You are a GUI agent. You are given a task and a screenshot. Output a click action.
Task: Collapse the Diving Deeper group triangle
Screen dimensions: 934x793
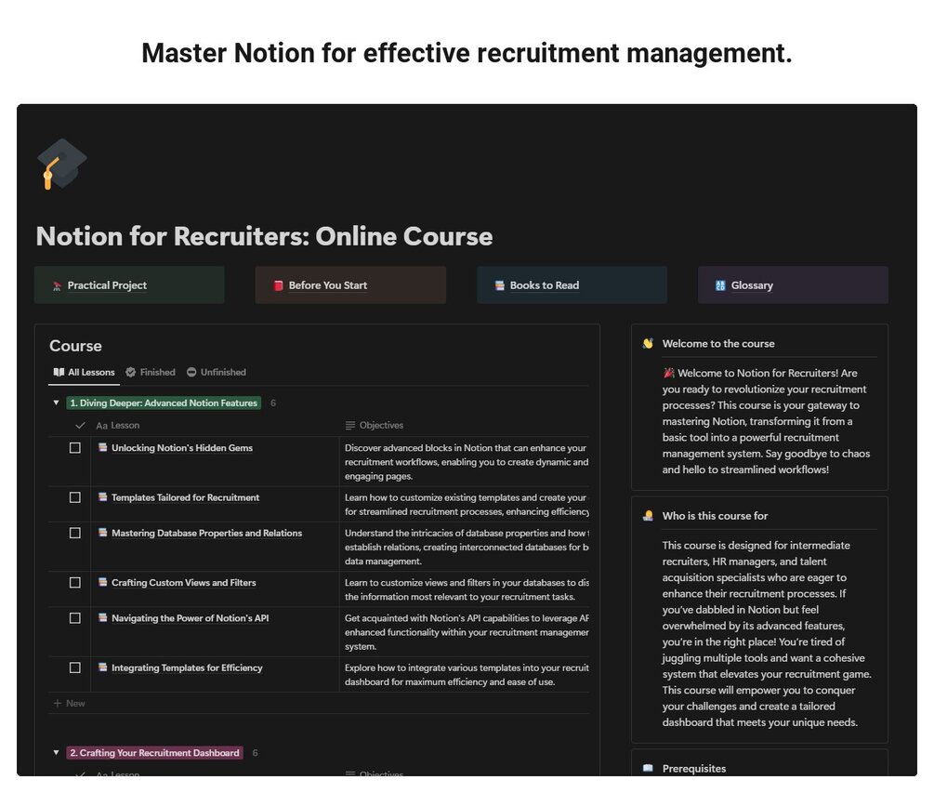point(56,403)
